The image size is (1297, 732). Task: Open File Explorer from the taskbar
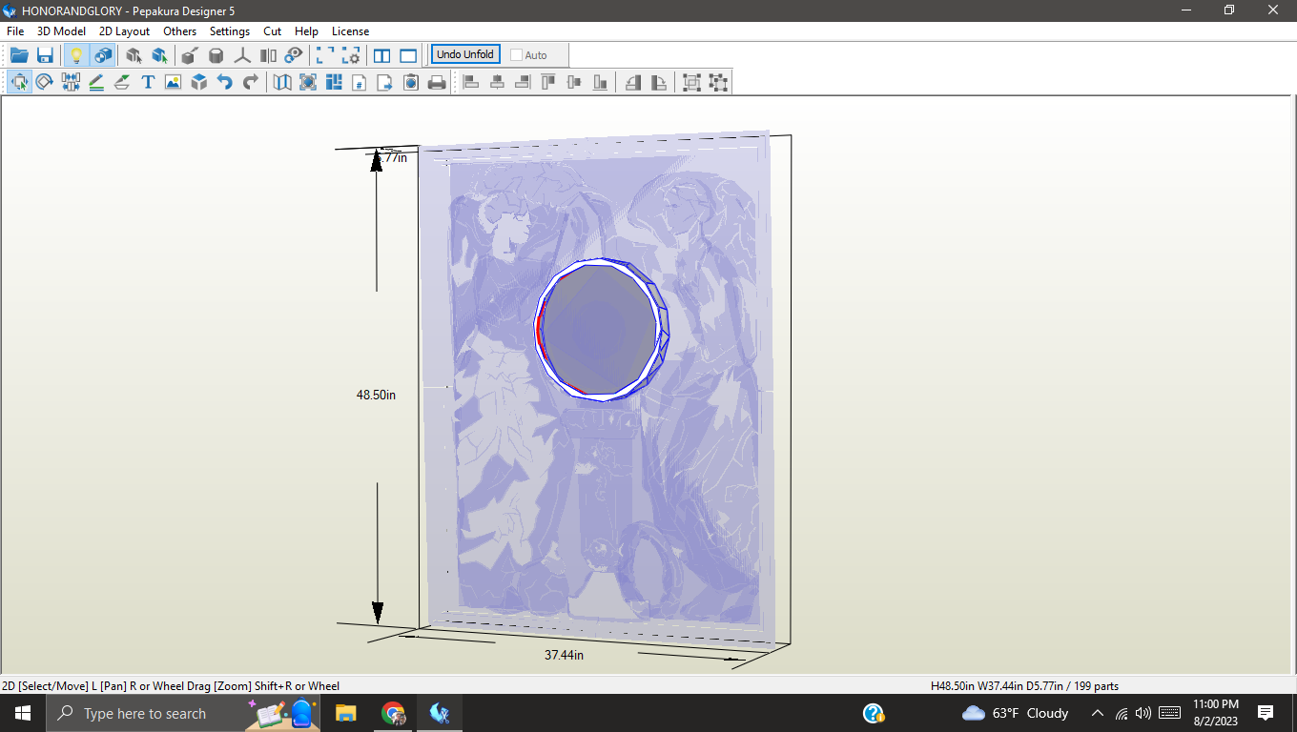pyautogui.click(x=345, y=713)
